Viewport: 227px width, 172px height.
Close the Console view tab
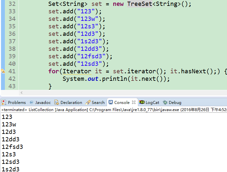click(x=134, y=102)
